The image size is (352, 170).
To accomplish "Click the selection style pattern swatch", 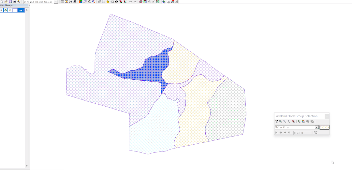I will [x=324, y=127].
